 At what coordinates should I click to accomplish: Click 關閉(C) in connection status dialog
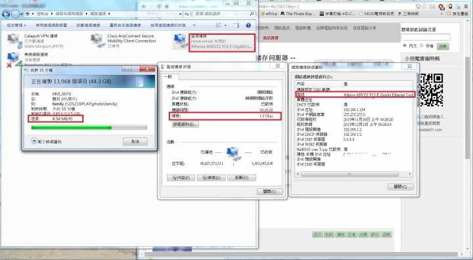point(270,192)
